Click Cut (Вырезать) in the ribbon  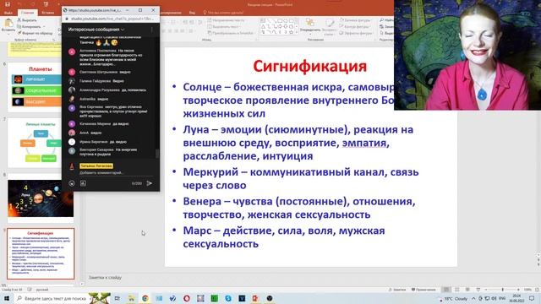click(27, 20)
